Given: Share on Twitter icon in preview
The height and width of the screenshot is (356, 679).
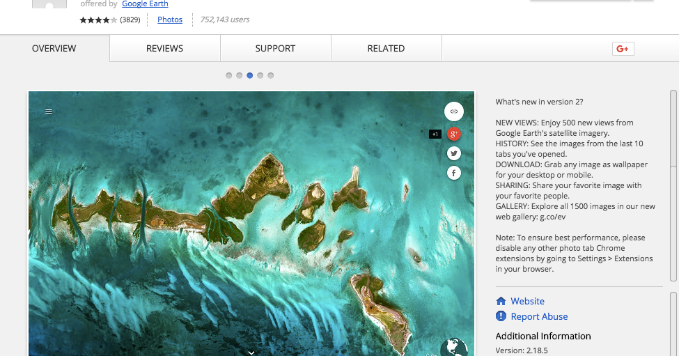Looking at the screenshot, I should pyautogui.click(x=454, y=153).
